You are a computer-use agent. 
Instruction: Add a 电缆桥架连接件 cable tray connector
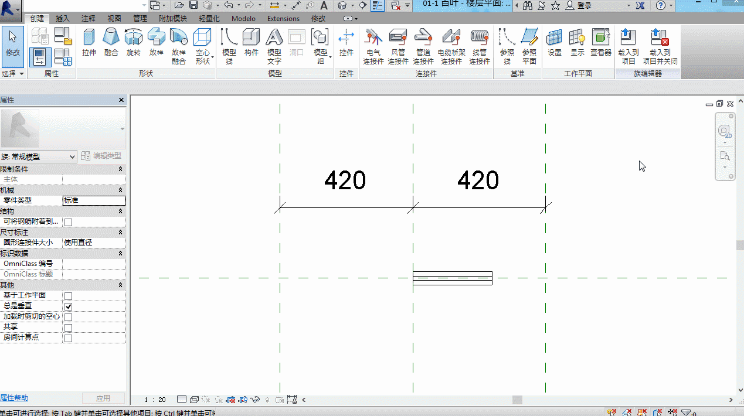pos(451,46)
